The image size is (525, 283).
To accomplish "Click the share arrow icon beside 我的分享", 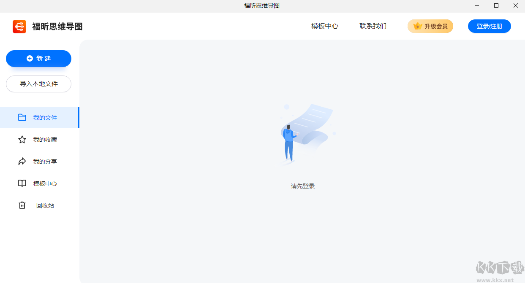I will click(22, 162).
